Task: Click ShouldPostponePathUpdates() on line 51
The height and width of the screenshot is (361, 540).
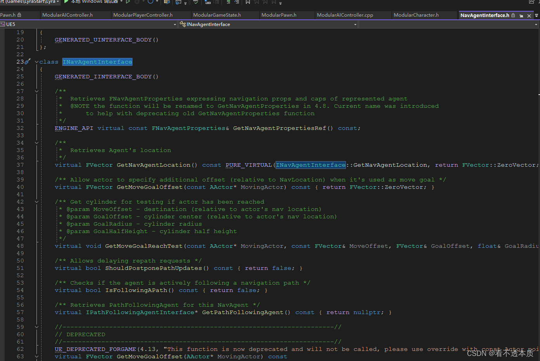Action: pos(157,268)
